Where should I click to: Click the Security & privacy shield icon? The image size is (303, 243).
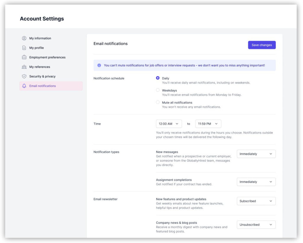(24, 76)
